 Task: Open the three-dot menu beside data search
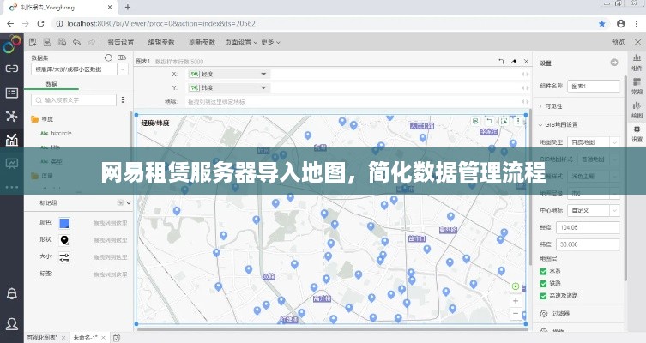[x=124, y=99]
